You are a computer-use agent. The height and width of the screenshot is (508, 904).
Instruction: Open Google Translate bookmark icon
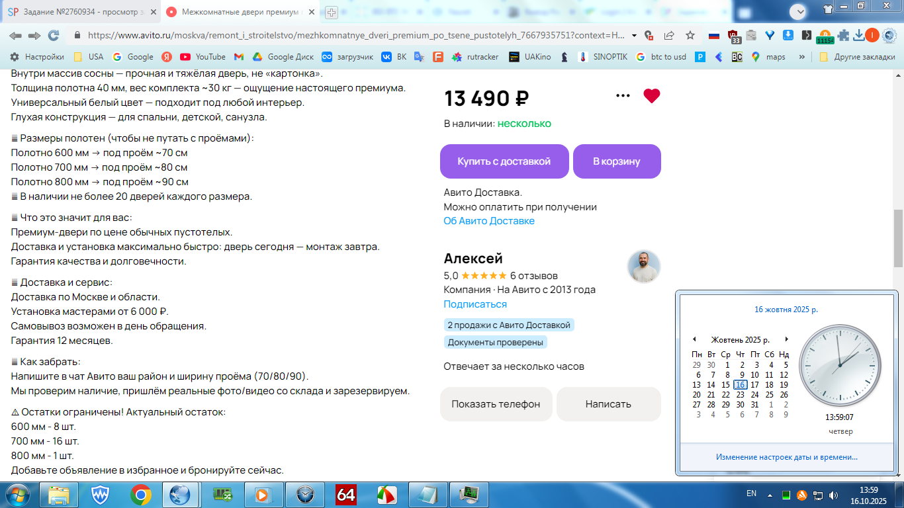pyautogui.click(x=419, y=57)
